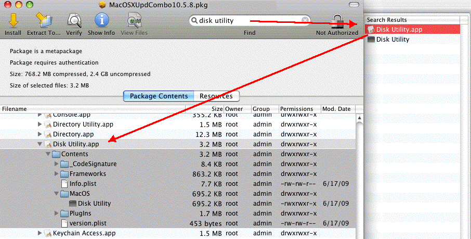Sort by Filename column header
The height and width of the screenshot is (239, 471).
point(93,109)
